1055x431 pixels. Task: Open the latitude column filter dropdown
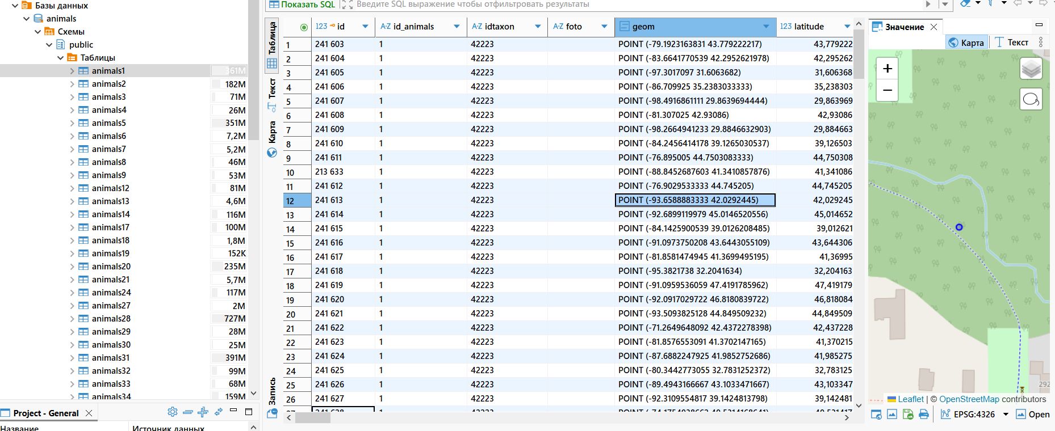click(847, 27)
